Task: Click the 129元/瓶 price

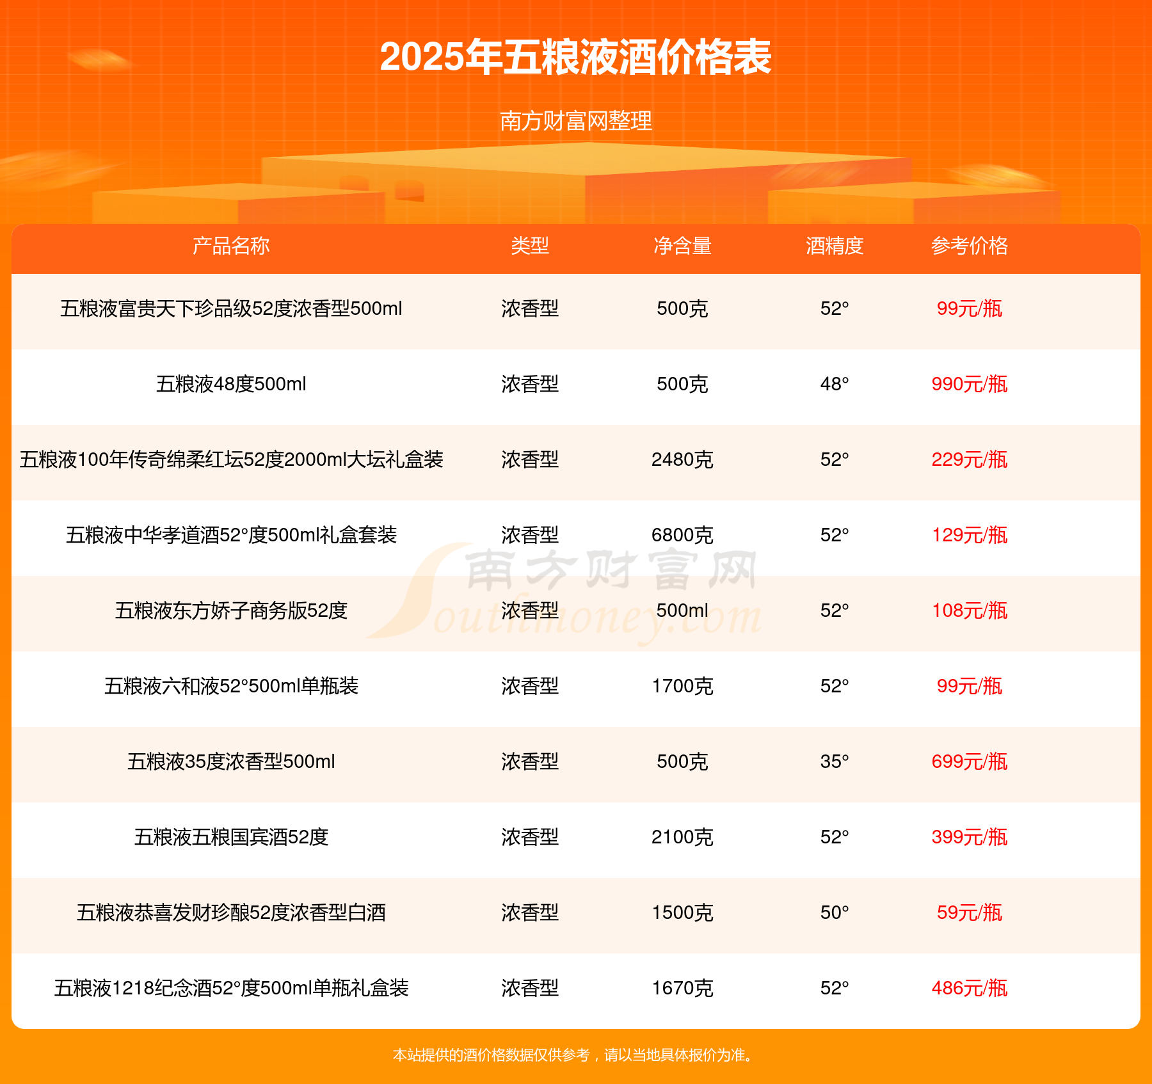Action: [x=970, y=536]
